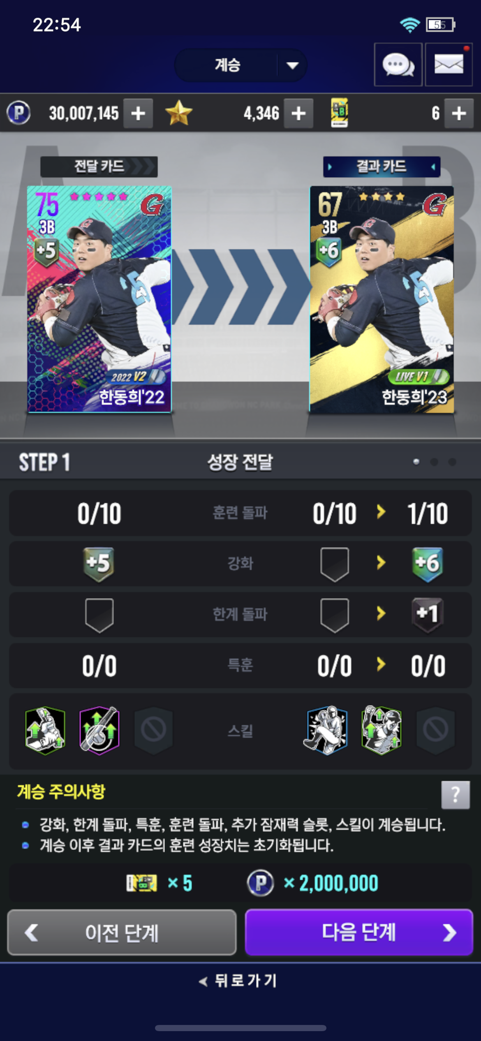Tap the plus next to ticket count 6
The height and width of the screenshot is (1041, 481).
pos(459,113)
